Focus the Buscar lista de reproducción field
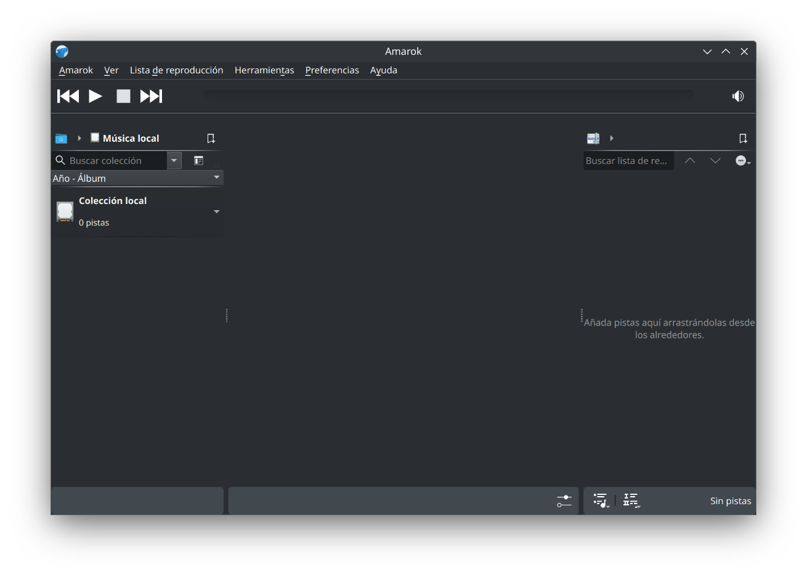Screen dimensions: 807x575 [628, 160]
